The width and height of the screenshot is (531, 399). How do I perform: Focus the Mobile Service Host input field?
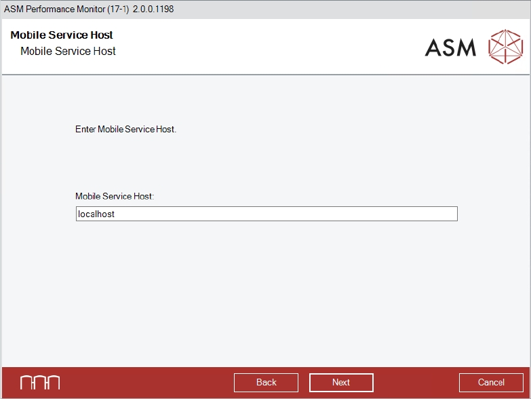tap(267, 214)
